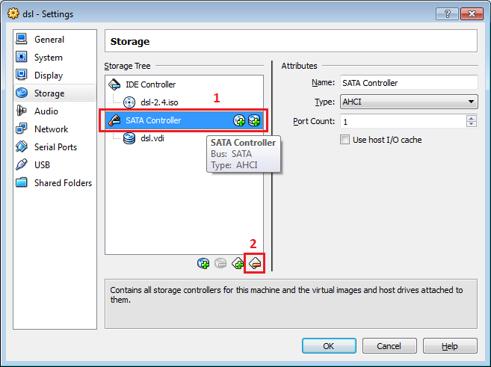Click the add controller icon below the tree
The height and width of the screenshot is (367, 491).
(238, 263)
